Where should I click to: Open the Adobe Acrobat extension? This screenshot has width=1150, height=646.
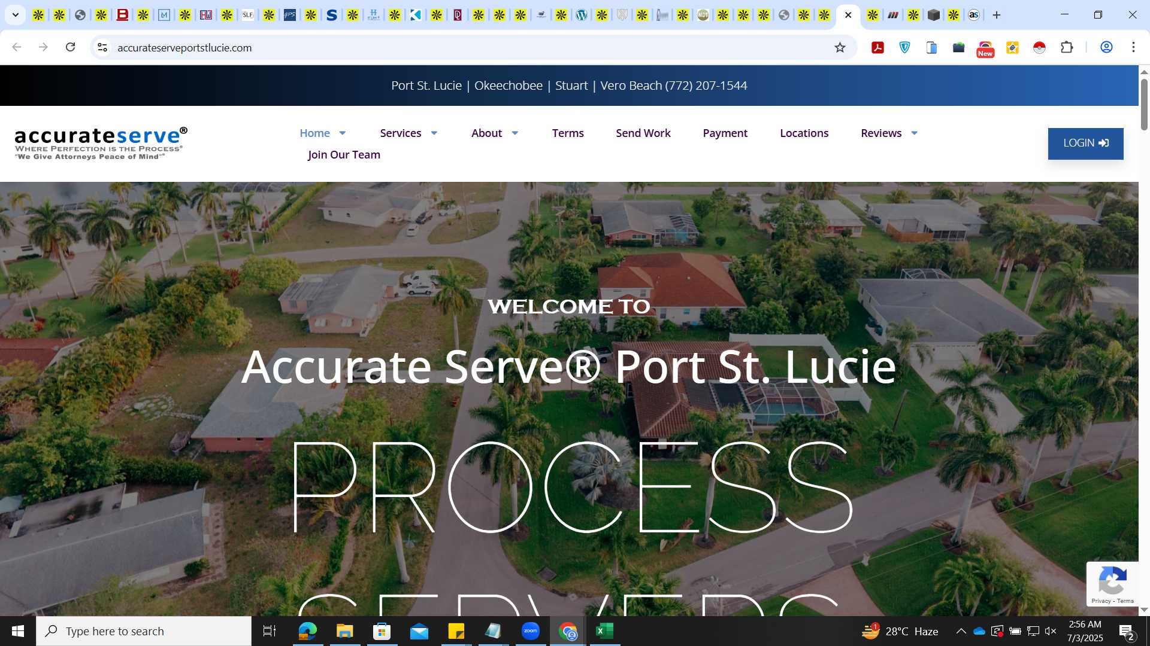pyautogui.click(x=877, y=47)
